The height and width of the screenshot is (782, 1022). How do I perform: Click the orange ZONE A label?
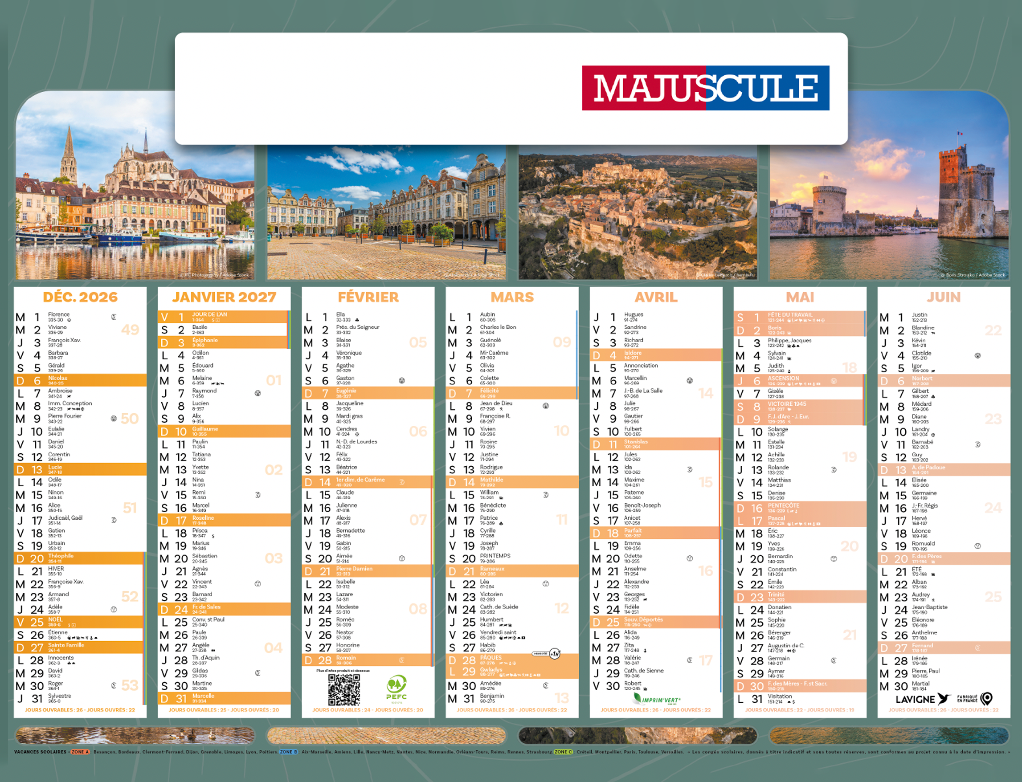coord(80,752)
